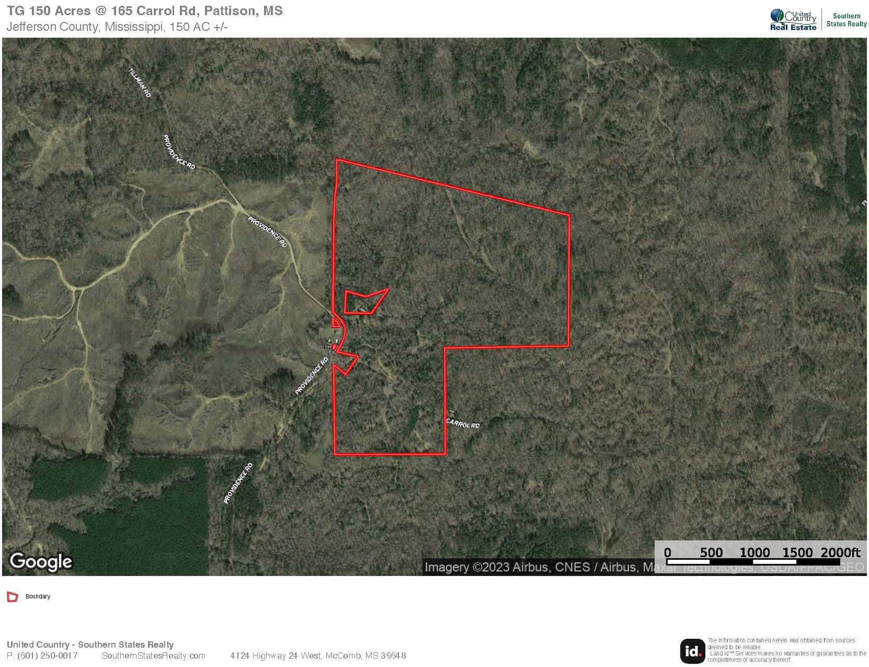The height and width of the screenshot is (667, 869).
Task: Click the red Boundary legend icon
Action: (13, 596)
